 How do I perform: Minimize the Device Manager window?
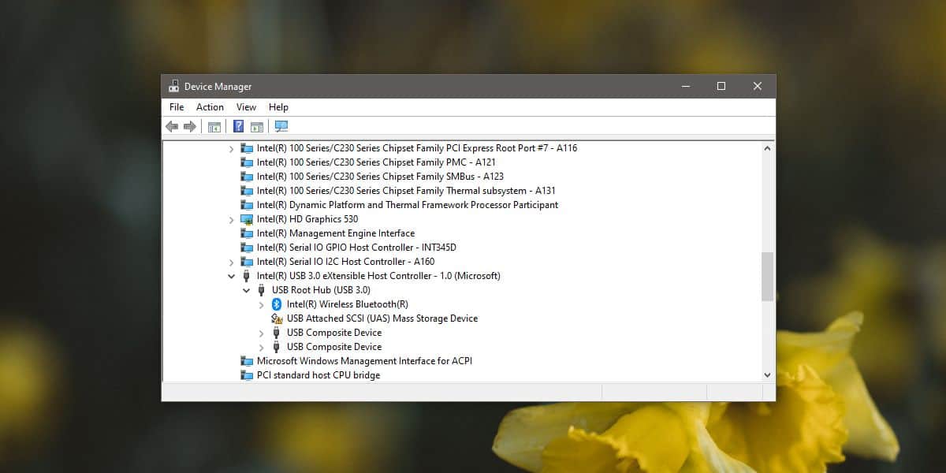pyautogui.click(x=684, y=86)
